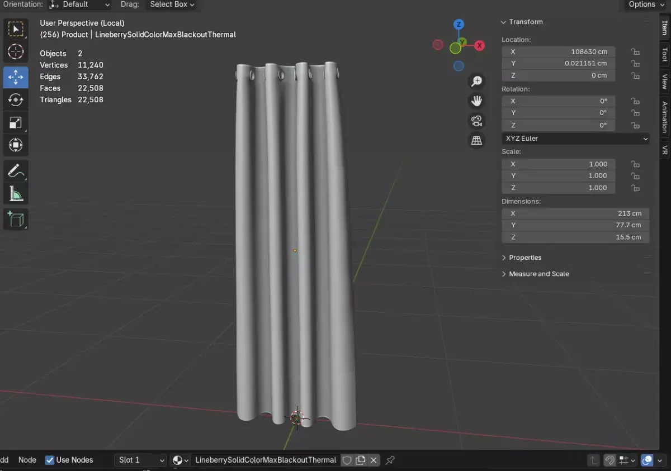This screenshot has width=671, height=471.
Task: Click the Zoom viewport magnifier icon
Action: pyautogui.click(x=476, y=82)
